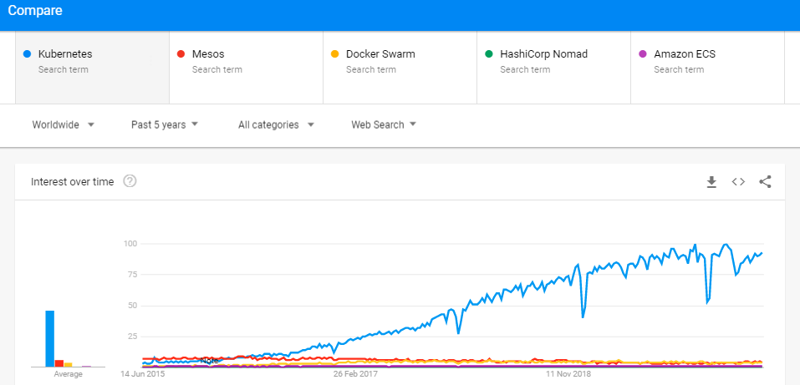Select the Amazon ECS search term
Screen dimensions: 800x385
[x=708, y=68]
